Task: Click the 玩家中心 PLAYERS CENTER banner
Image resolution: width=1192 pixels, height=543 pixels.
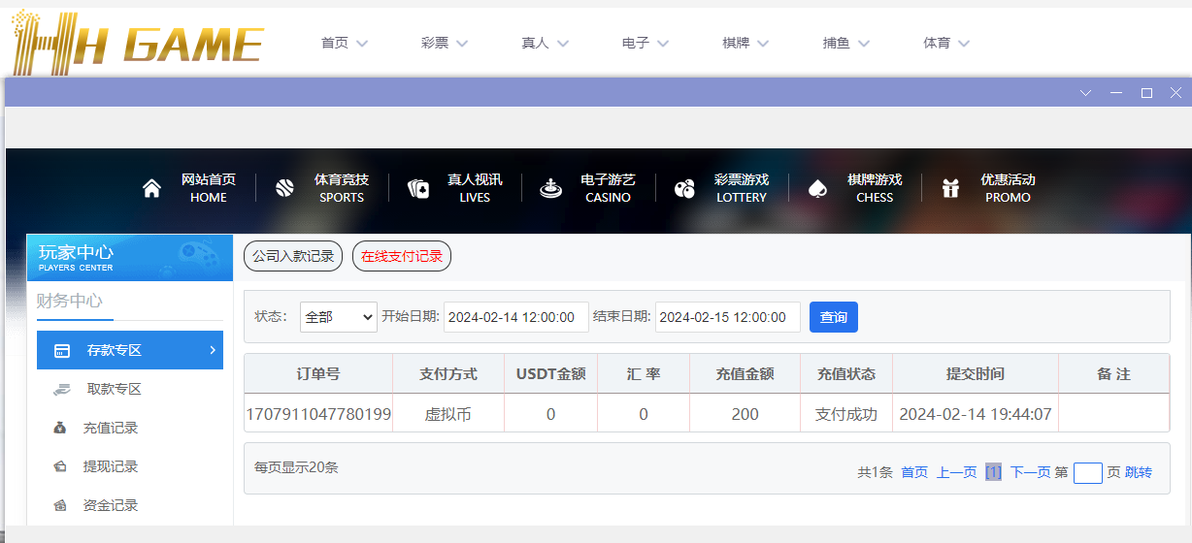Action: coord(130,257)
